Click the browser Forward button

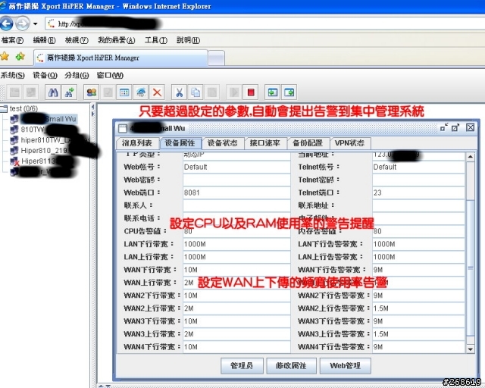tap(22, 23)
